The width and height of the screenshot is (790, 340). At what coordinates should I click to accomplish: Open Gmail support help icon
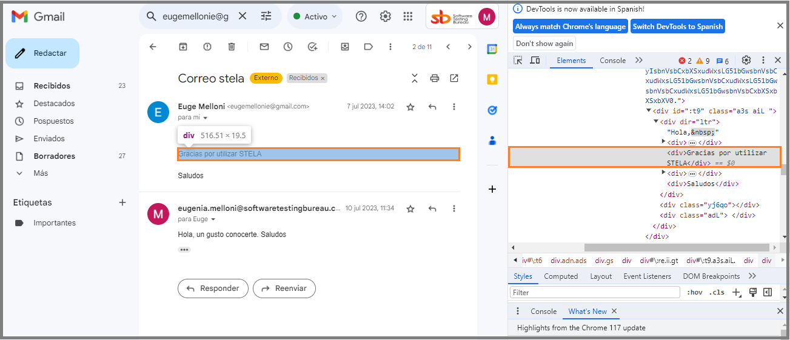click(x=361, y=16)
